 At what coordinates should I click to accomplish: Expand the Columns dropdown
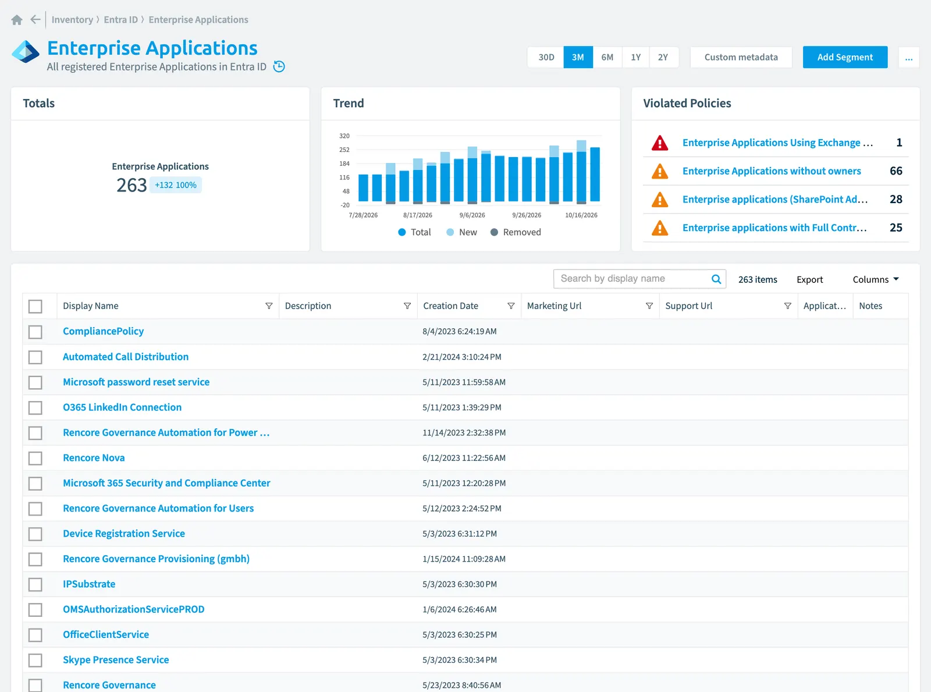pos(876,279)
